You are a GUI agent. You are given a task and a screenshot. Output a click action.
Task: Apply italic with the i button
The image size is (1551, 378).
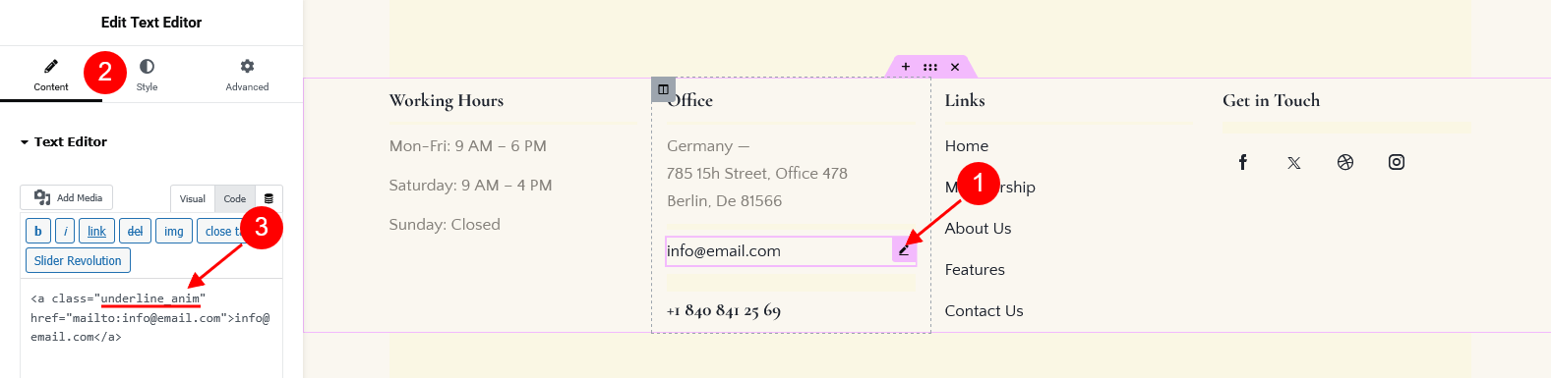[65, 231]
